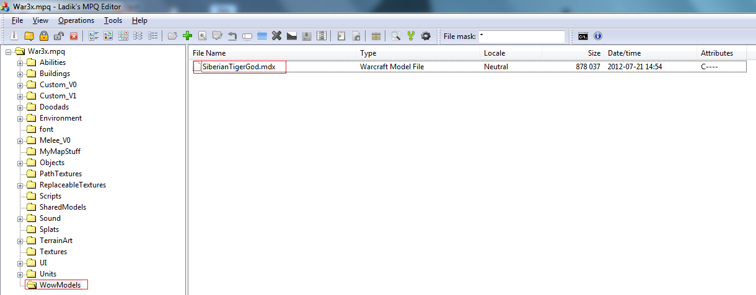
Task: Sort by the Attributes column header
Action: (722, 53)
